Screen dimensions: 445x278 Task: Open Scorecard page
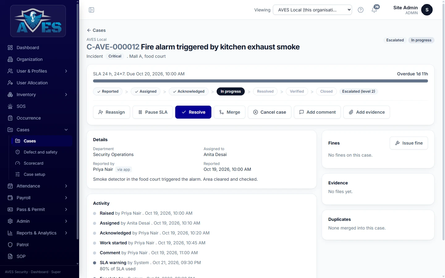click(x=42, y=163)
